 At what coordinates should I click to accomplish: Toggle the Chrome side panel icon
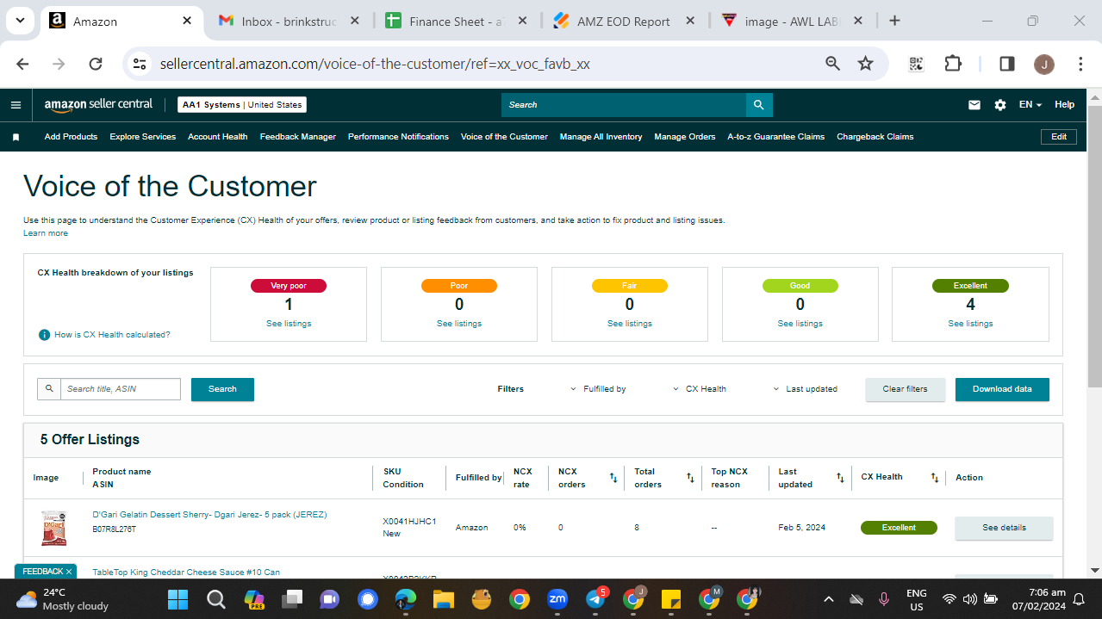(x=1006, y=64)
